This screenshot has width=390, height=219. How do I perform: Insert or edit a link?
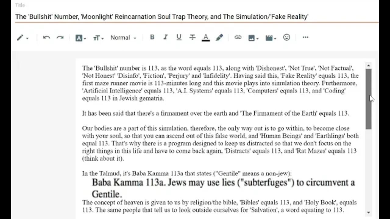238,37
